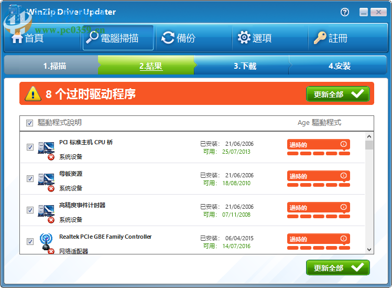Uncheck 高精度事件计时器 driver checkbox
The image size is (392, 288).
pyautogui.click(x=30, y=210)
